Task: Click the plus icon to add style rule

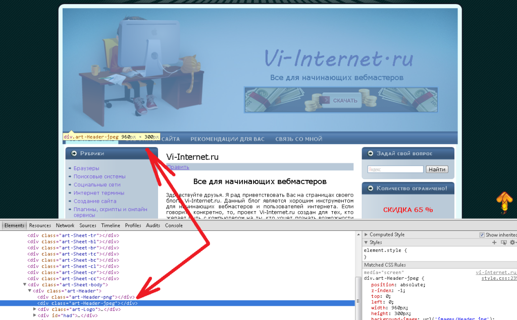Action: click(x=495, y=242)
